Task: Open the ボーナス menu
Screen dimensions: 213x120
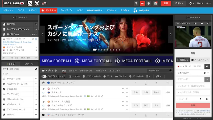Action: [48, 10]
